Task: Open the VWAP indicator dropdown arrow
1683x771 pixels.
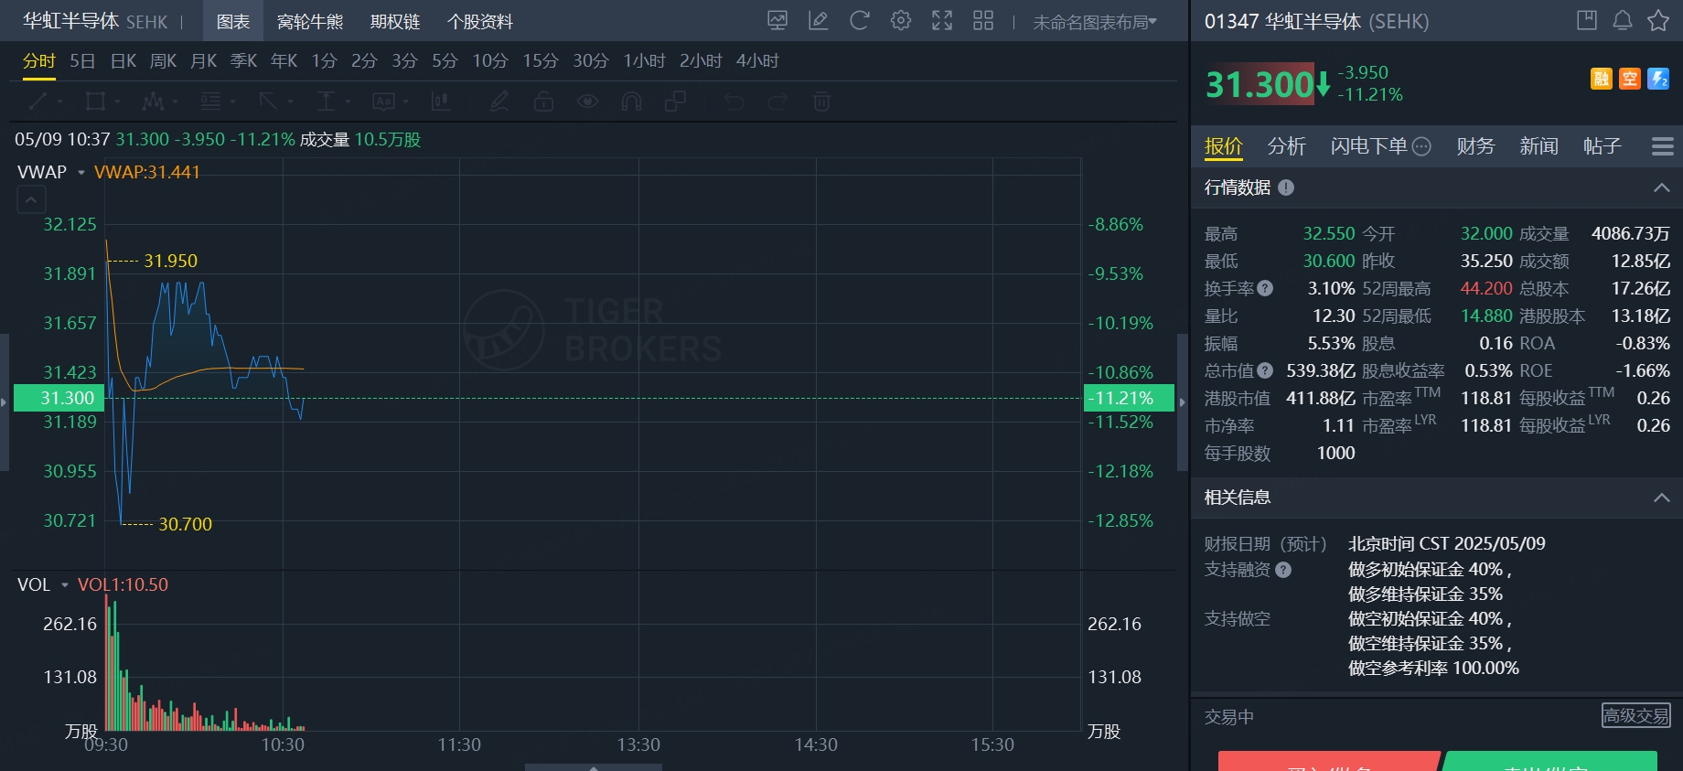Action: 80,172
